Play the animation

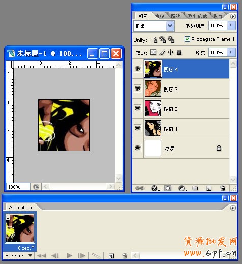point(69,255)
